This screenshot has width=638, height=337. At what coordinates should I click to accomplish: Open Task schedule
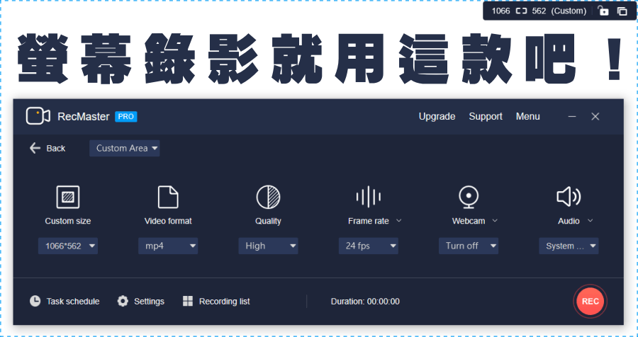[x=65, y=301]
